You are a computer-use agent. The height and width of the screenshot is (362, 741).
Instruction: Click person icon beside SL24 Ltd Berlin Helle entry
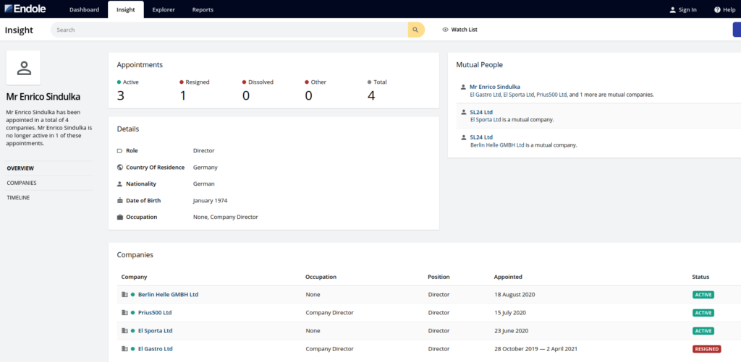click(463, 137)
